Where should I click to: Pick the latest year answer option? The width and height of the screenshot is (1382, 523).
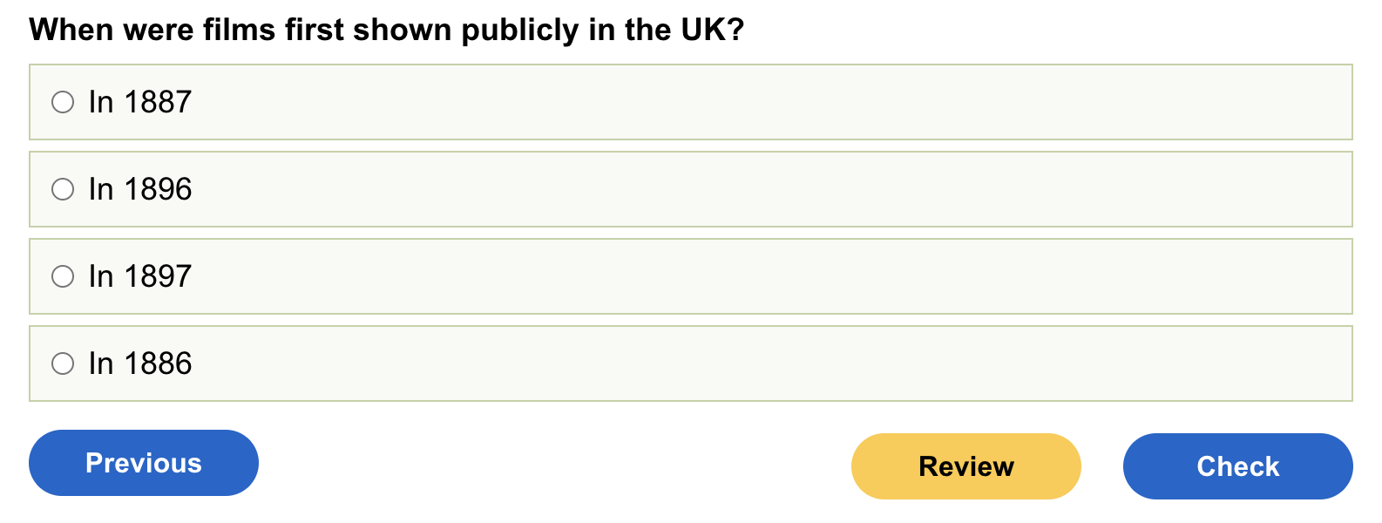tap(63, 276)
